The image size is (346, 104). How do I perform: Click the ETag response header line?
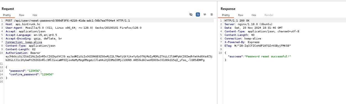click(x=258, y=46)
